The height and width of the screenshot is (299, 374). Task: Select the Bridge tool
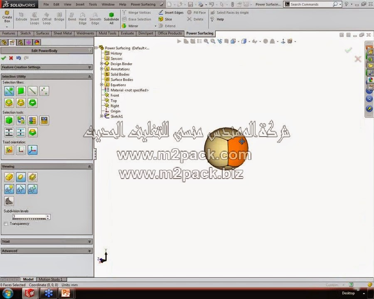59,17
